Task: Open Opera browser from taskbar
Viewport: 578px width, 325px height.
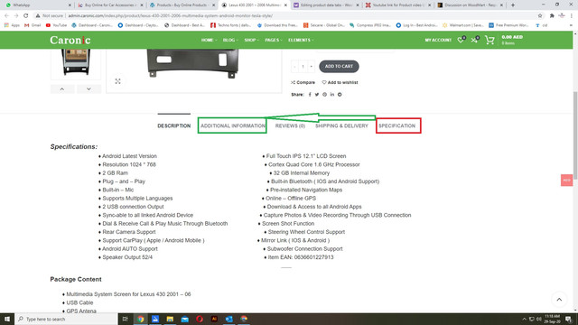Action: [200, 319]
